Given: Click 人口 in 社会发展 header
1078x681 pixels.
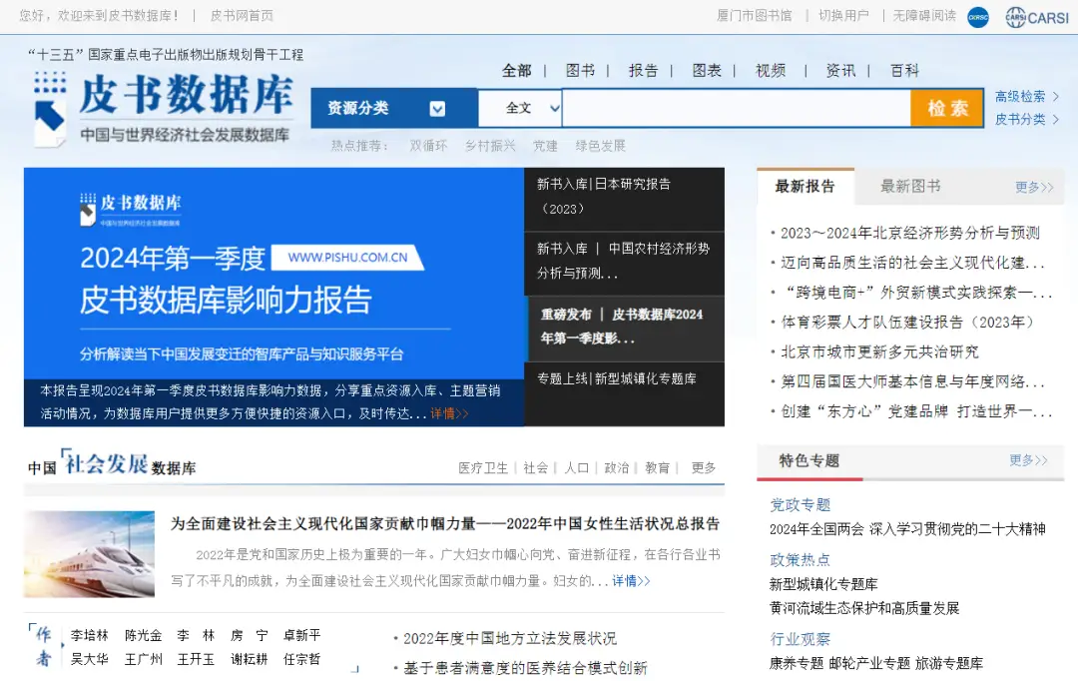Looking at the screenshot, I should (x=577, y=467).
